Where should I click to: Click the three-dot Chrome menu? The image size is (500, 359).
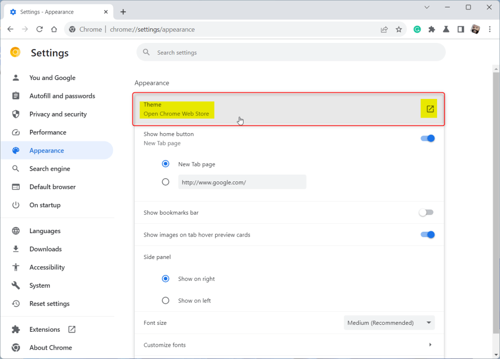tap(490, 29)
